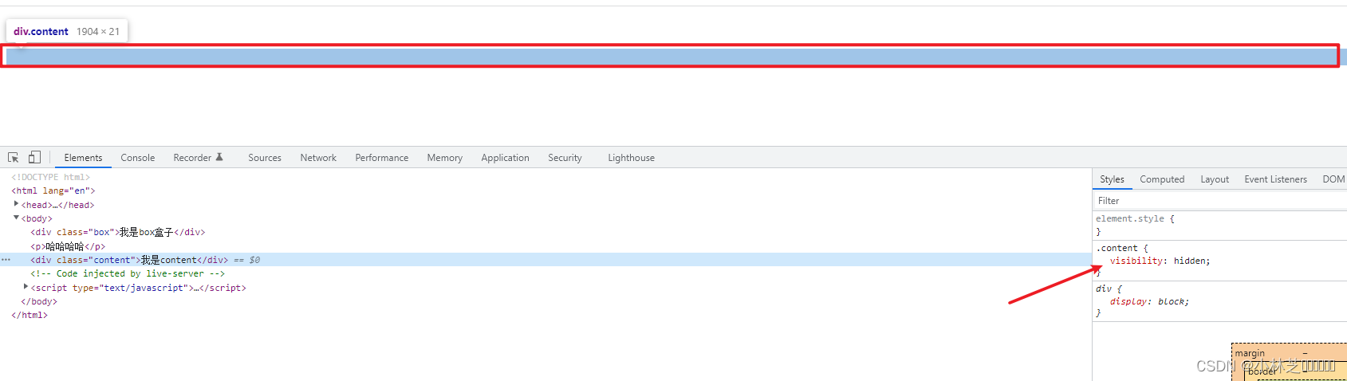Image resolution: width=1347 pixels, height=381 pixels.
Task: Click the Filter styles input field
Action: click(1219, 201)
